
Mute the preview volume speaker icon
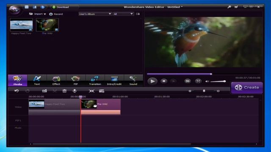207,81
